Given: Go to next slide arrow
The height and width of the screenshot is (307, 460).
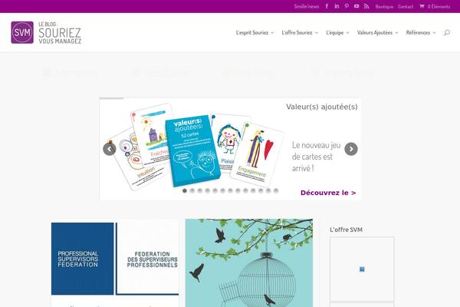Looking at the screenshot, I should [351, 149].
